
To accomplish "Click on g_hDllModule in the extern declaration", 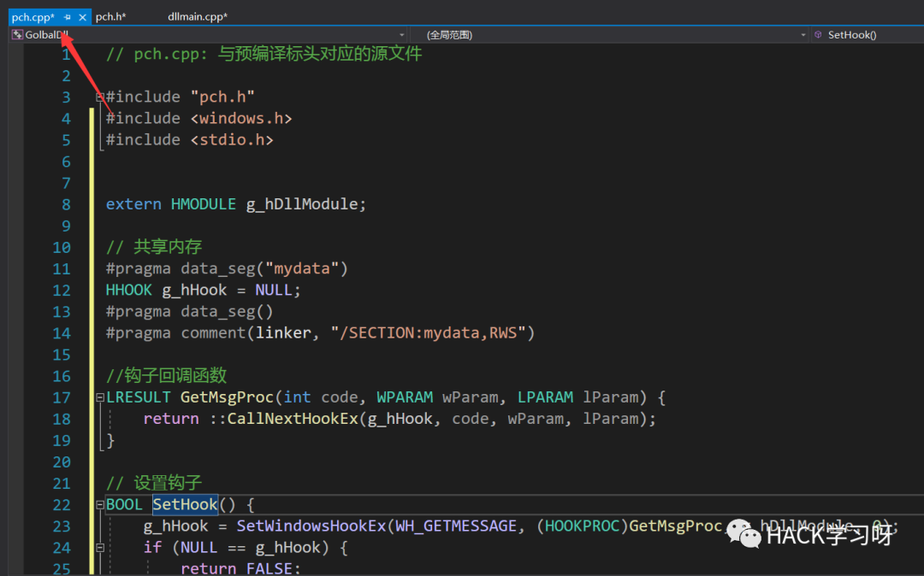I will tap(302, 204).
